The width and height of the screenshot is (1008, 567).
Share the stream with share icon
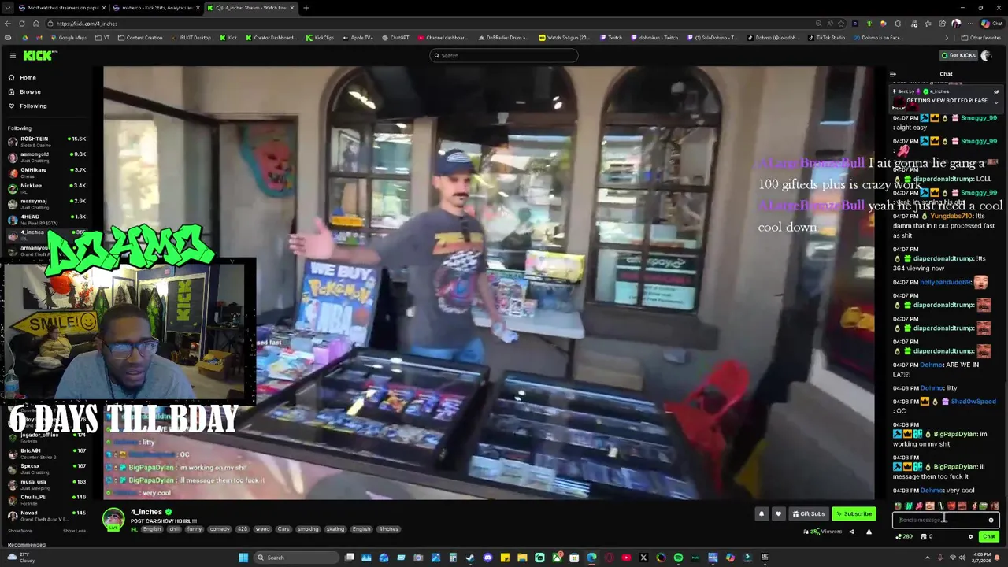pos(851,532)
